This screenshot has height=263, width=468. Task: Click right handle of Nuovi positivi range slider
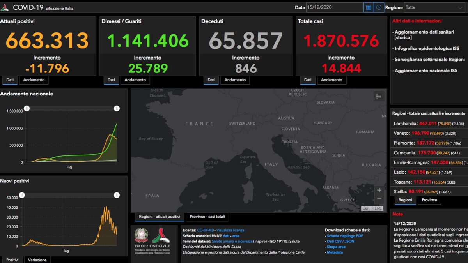pos(117,195)
